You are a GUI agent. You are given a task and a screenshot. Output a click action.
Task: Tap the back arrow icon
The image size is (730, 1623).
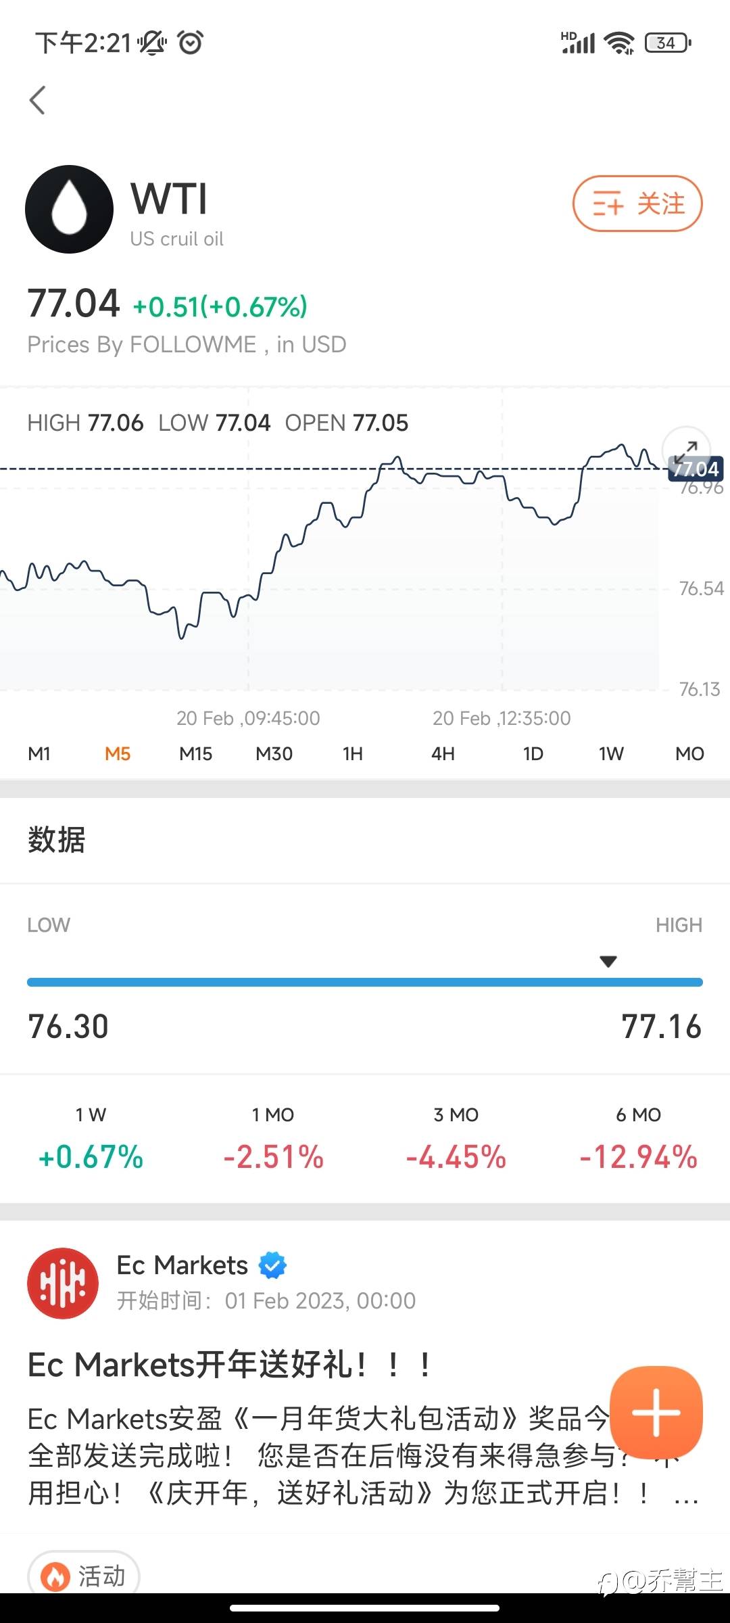(x=38, y=100)
